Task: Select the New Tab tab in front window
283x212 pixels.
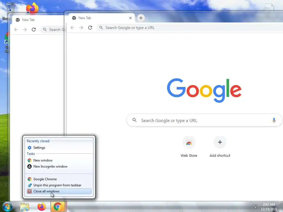Action: (x=102, y=18)
